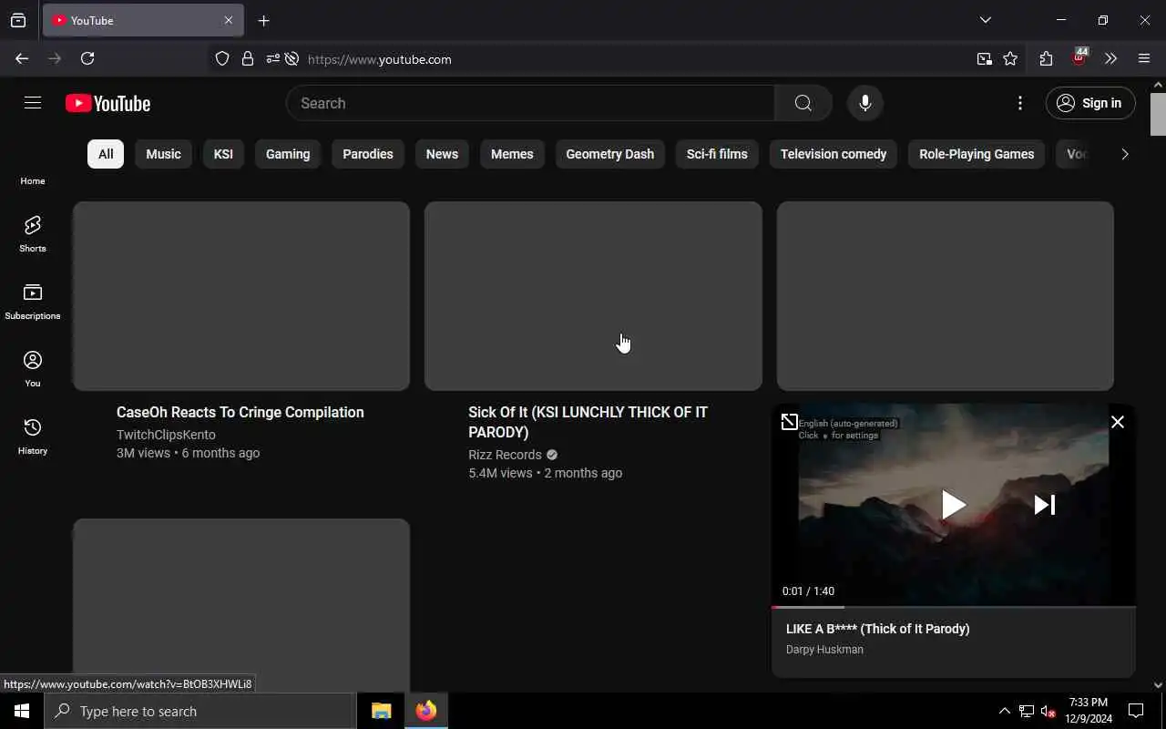Seek on the miniplayer progress bar

pos(954,607)
